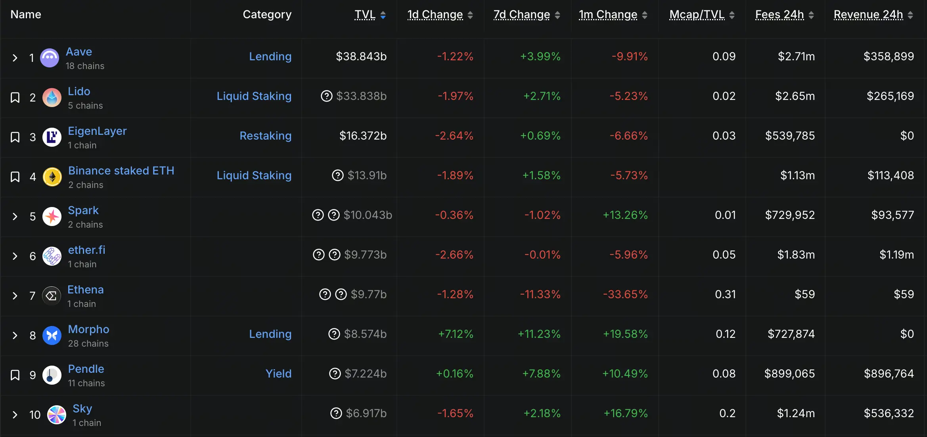Sort by the 7d Change column header
927x437 pixels.
521,15
